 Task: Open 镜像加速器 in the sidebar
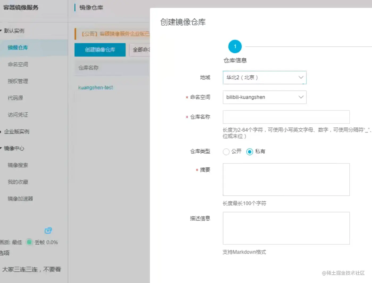(20, 199)
